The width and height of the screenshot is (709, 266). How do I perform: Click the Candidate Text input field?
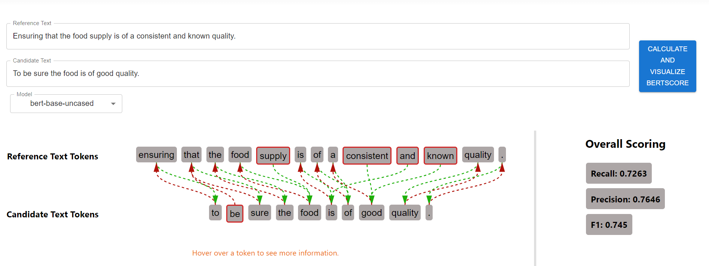[x=318, y=74]
